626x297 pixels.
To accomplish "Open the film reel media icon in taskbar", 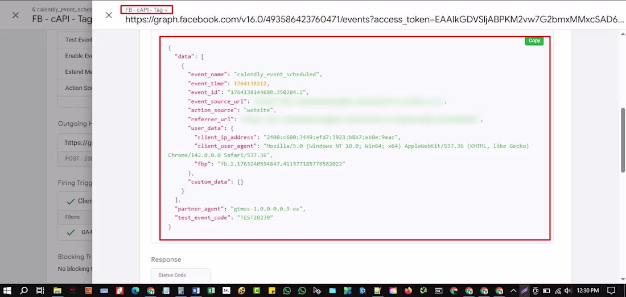I will [241, 291].
